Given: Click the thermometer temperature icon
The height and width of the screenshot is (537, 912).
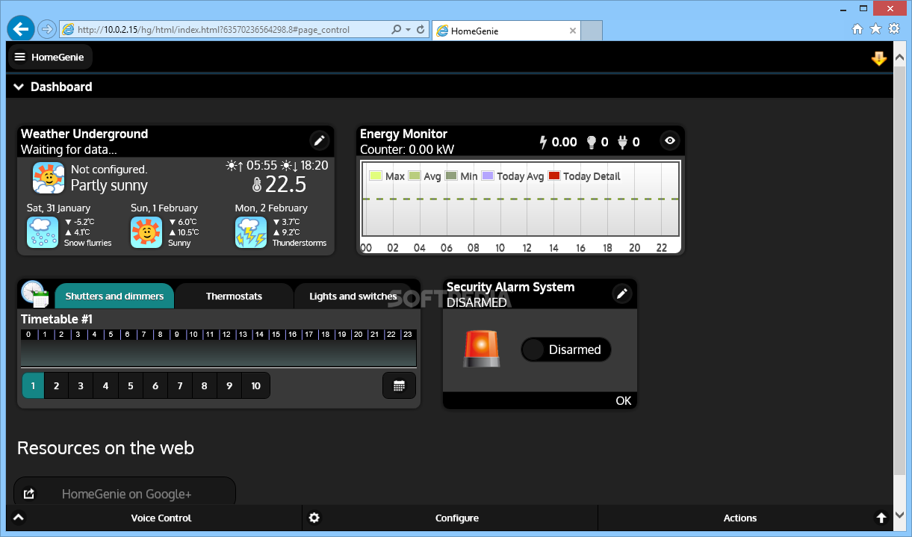Looking at the screenshot, I should [257, 184].
